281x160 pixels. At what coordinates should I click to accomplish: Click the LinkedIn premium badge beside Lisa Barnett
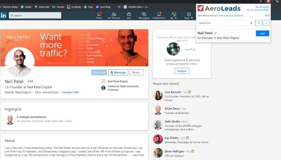(x=190, y=92)
